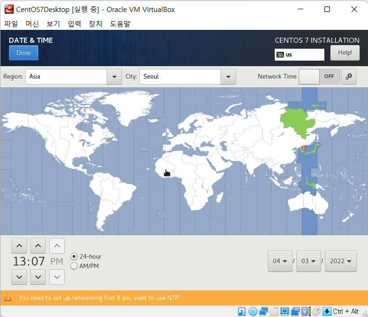
Task: Open Network Time gear settings
Action: pos(349,76)
